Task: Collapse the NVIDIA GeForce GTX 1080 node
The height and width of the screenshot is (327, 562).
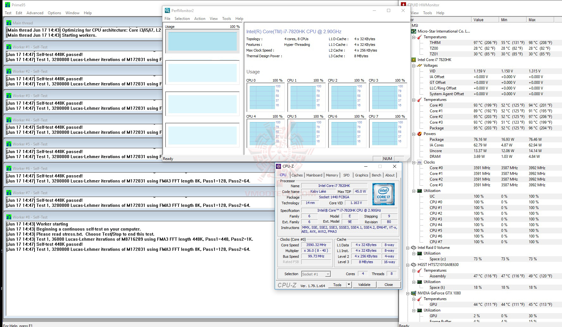Action: tap(408, 293)
